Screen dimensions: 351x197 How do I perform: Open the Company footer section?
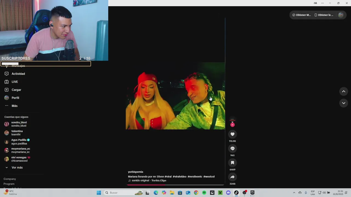tap(10, 179)
